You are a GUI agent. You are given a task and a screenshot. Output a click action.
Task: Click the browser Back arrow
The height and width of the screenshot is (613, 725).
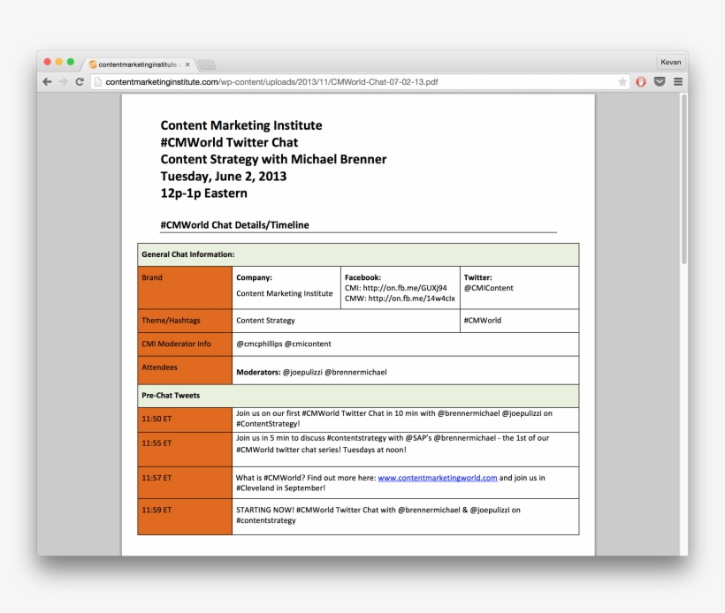click(x=48, y=82)
